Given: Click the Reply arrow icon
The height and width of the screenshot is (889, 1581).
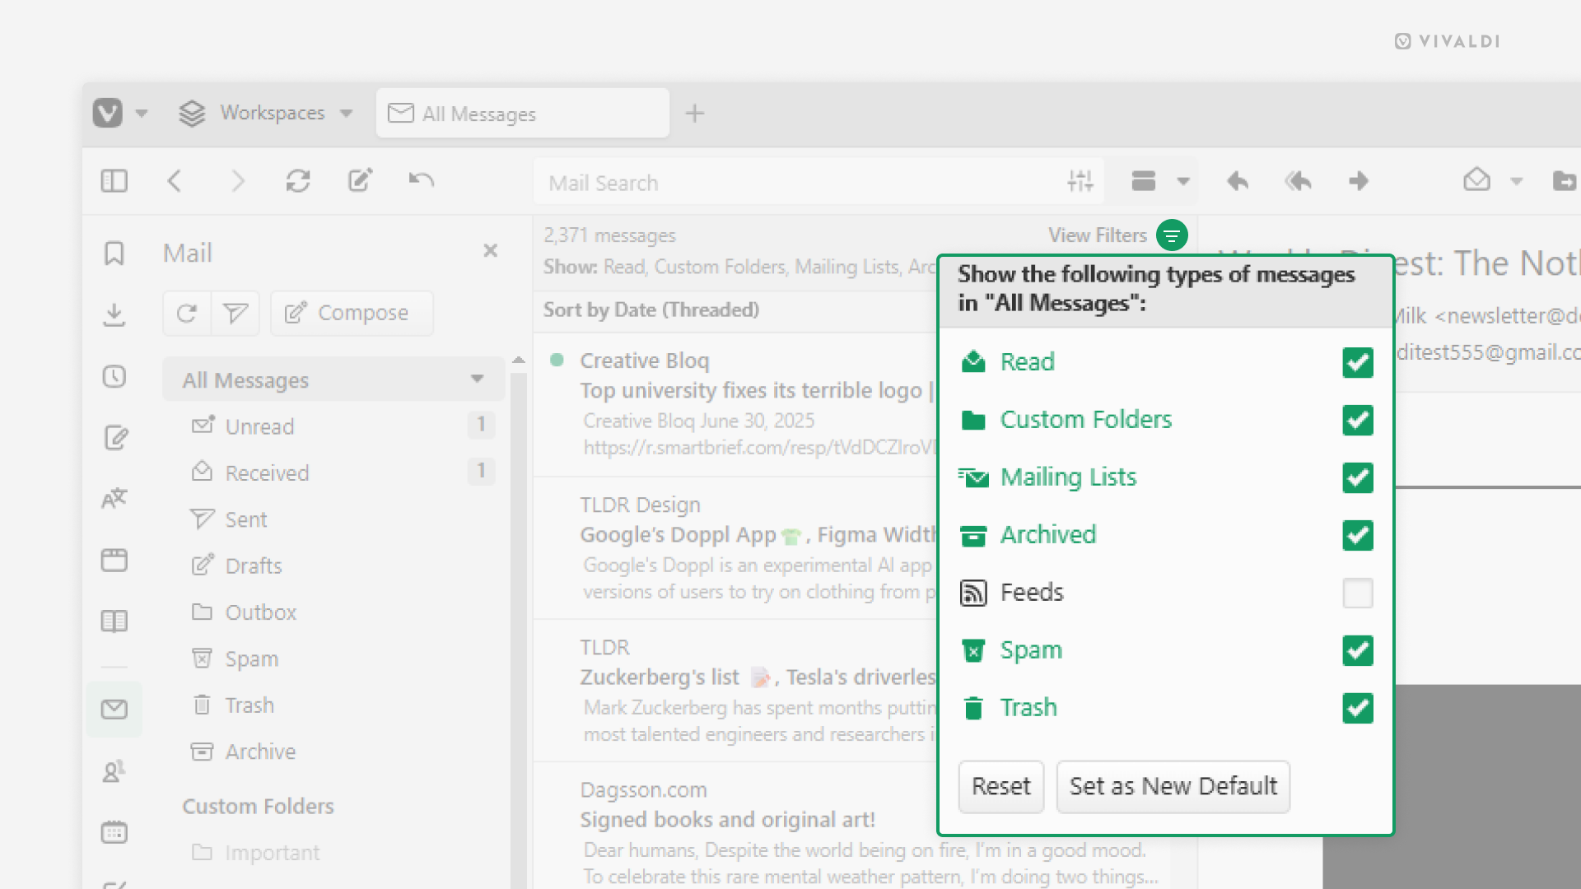Looking at the screenshot, I should tap(1238, 181).
